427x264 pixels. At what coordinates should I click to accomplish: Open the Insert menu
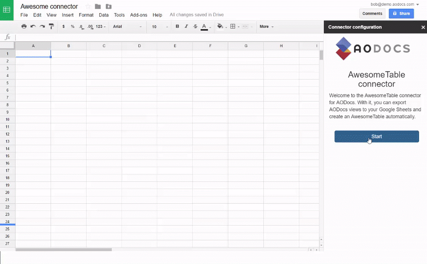(x=68, y=15)
